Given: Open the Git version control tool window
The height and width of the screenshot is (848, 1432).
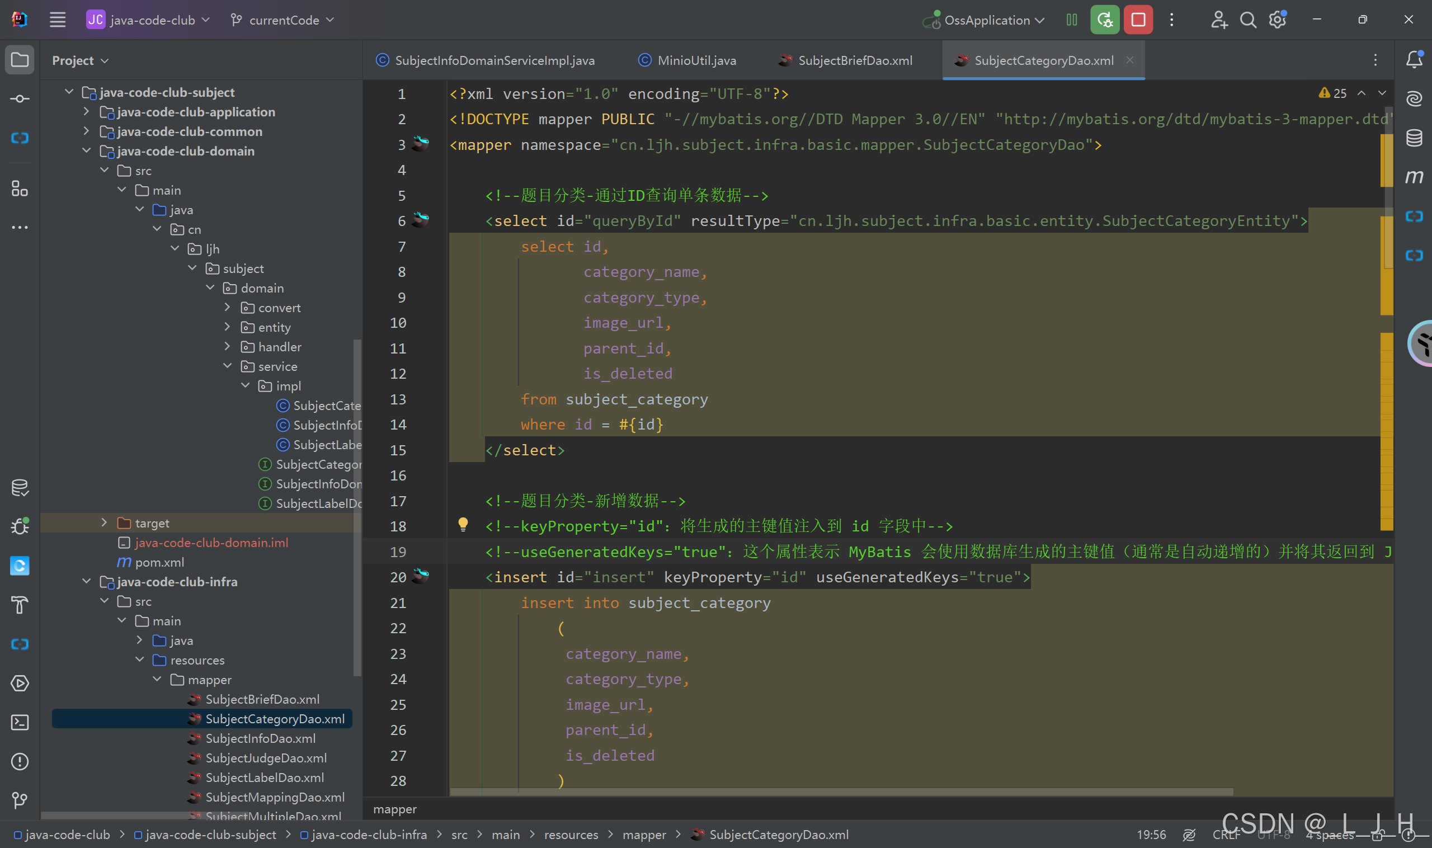Looking at the screenshot, I should pos(20,800).
